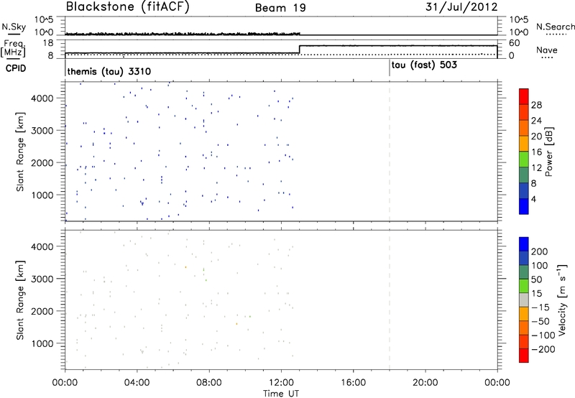Screen dimensions: 575x398
Task: Click the red top segment of the Power color bar
Action: 524,96
